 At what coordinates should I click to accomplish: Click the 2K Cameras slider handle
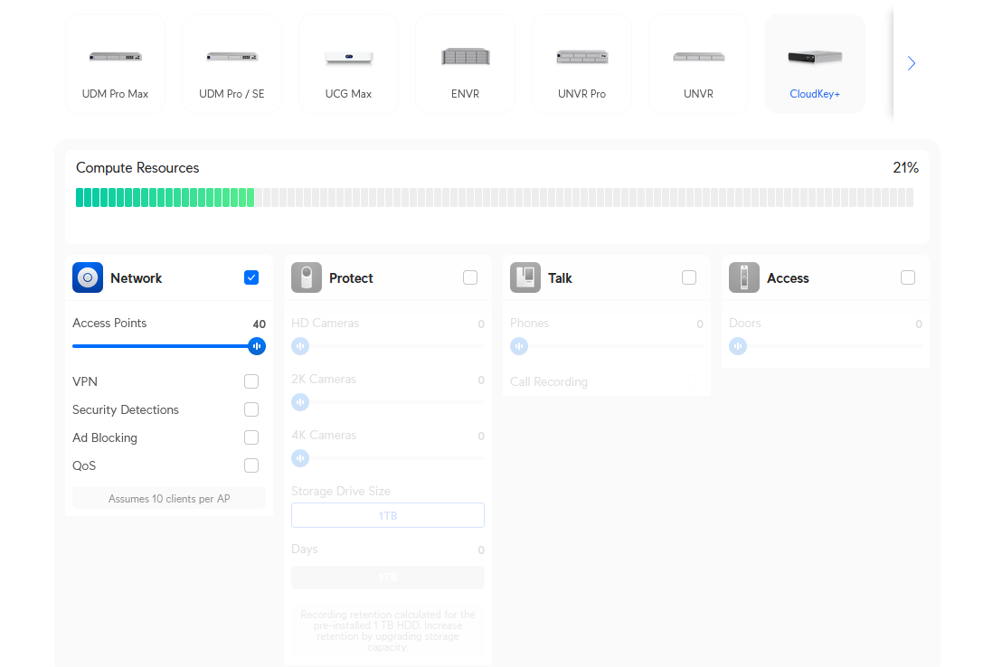pos(300,402)
